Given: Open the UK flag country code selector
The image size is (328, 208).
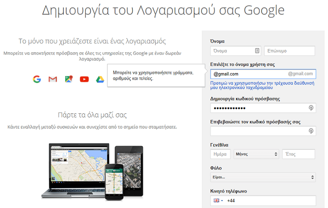Looking at the screenshot, I should [218, 201].
